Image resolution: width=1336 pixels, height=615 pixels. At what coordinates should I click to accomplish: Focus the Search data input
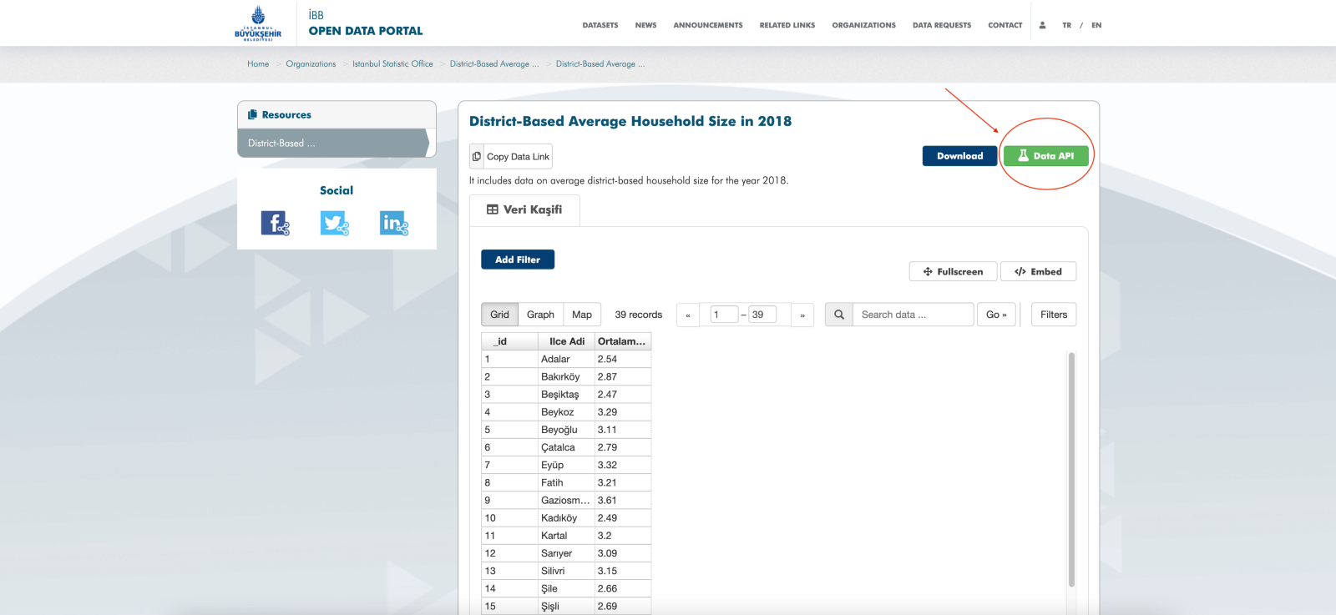point(913,315)
